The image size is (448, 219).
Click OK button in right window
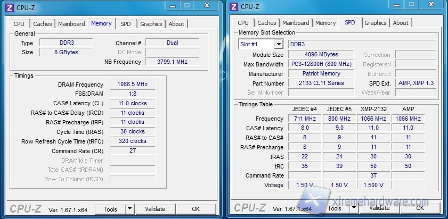(420, 209)
